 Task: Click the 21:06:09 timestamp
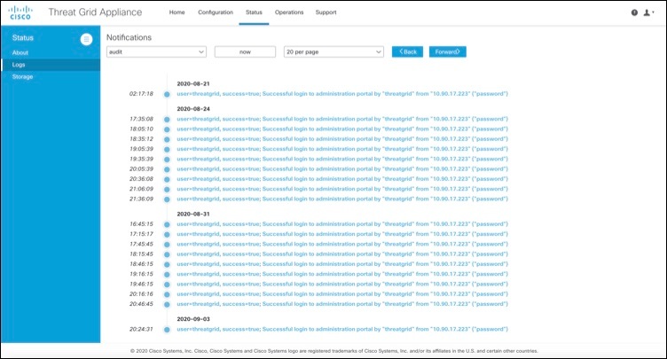141,189
